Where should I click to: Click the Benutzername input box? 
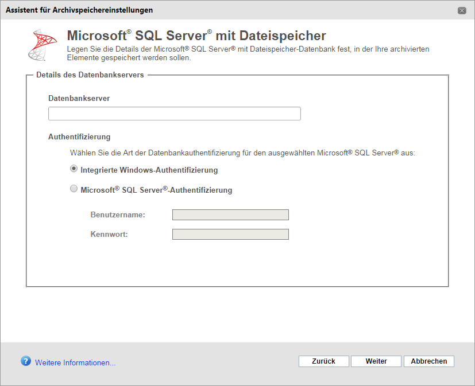coord(230,215)
